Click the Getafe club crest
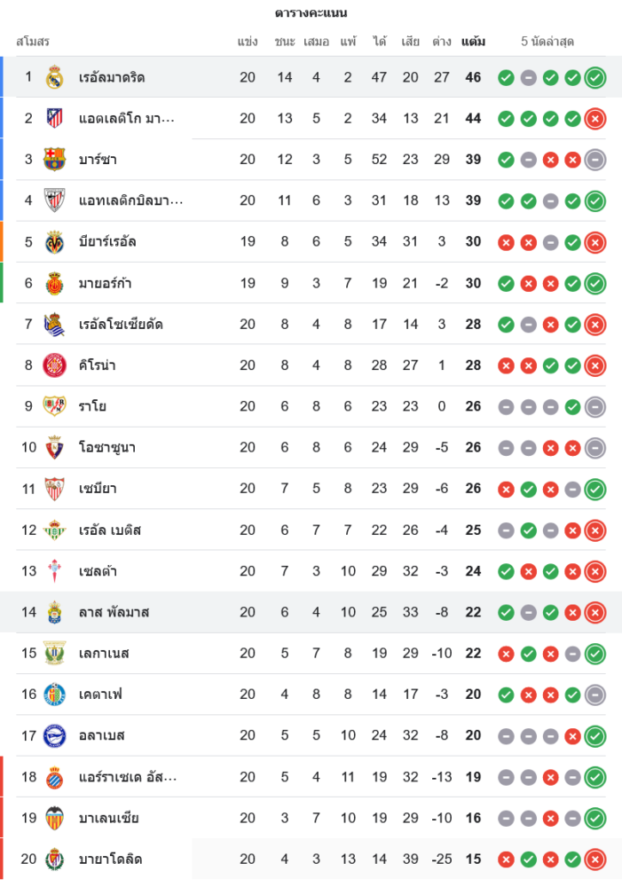This screenshot has height=887, width=622. tap(55, 695)
